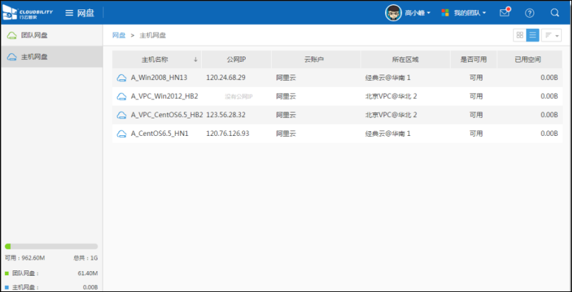The height and width of the screenshot is (292, 572).
Task: Click the 公网IP column header
Action: pos(236,60)
